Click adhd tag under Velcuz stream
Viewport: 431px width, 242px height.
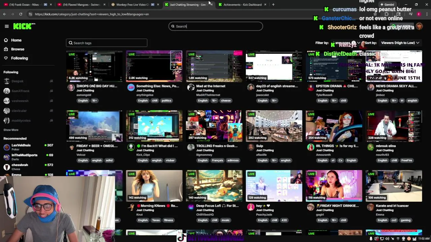tap(109, 160)
